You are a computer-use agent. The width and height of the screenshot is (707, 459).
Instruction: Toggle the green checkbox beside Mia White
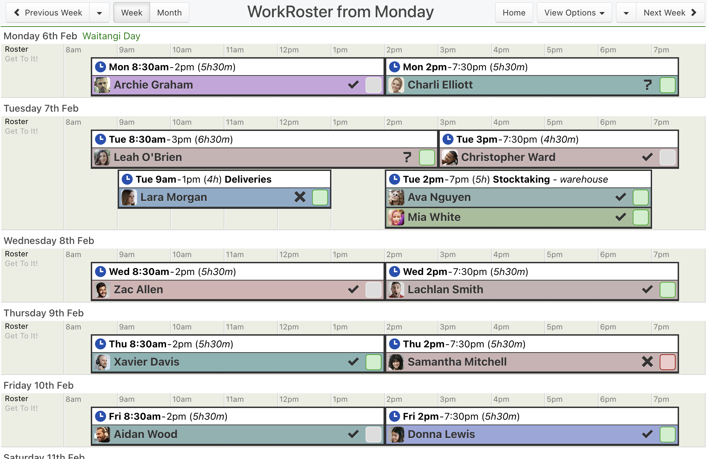pyautogui.click(x=640, y=217)
